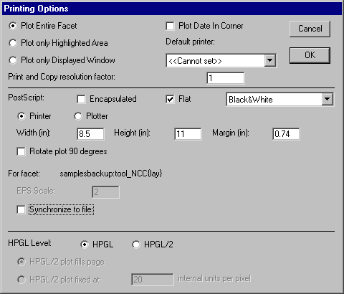The image size is (344, 294).
Task: Click the Margin (in) field showing 0.74
Action: tap(286, 134)
